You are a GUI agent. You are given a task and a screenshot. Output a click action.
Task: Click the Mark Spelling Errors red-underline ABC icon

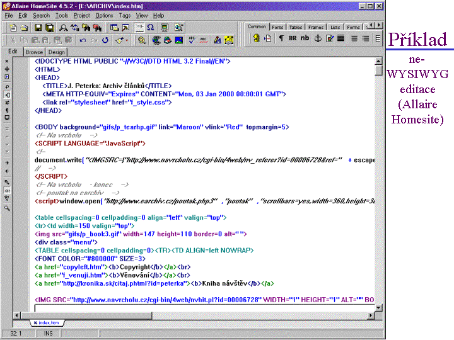(204, 40)
